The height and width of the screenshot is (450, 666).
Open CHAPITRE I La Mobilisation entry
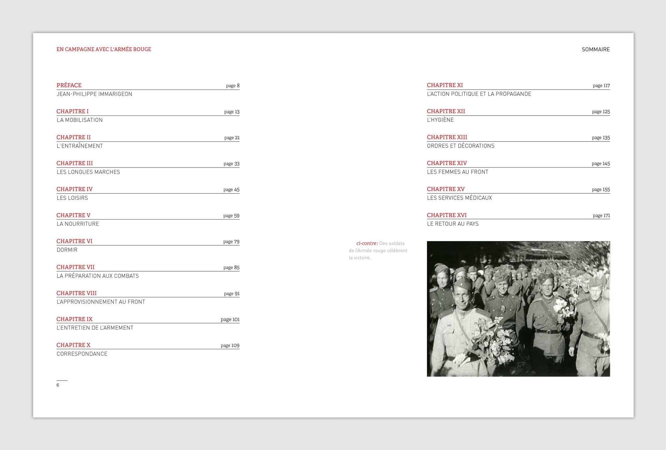[x=73, y=111]
